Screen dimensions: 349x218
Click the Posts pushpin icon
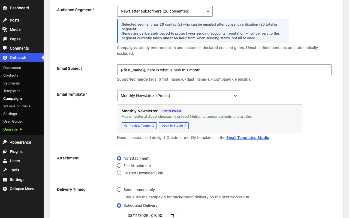pyautogui.click(x=5, y=20)
